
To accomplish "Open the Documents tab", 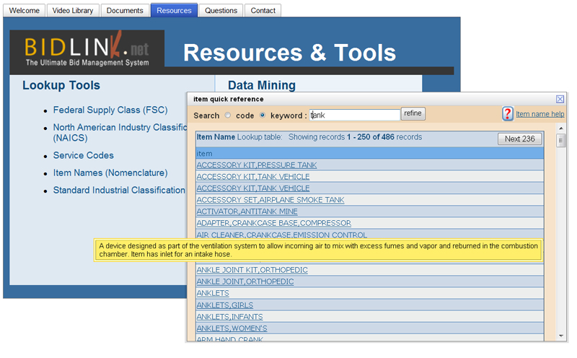I will coord(125,10).
